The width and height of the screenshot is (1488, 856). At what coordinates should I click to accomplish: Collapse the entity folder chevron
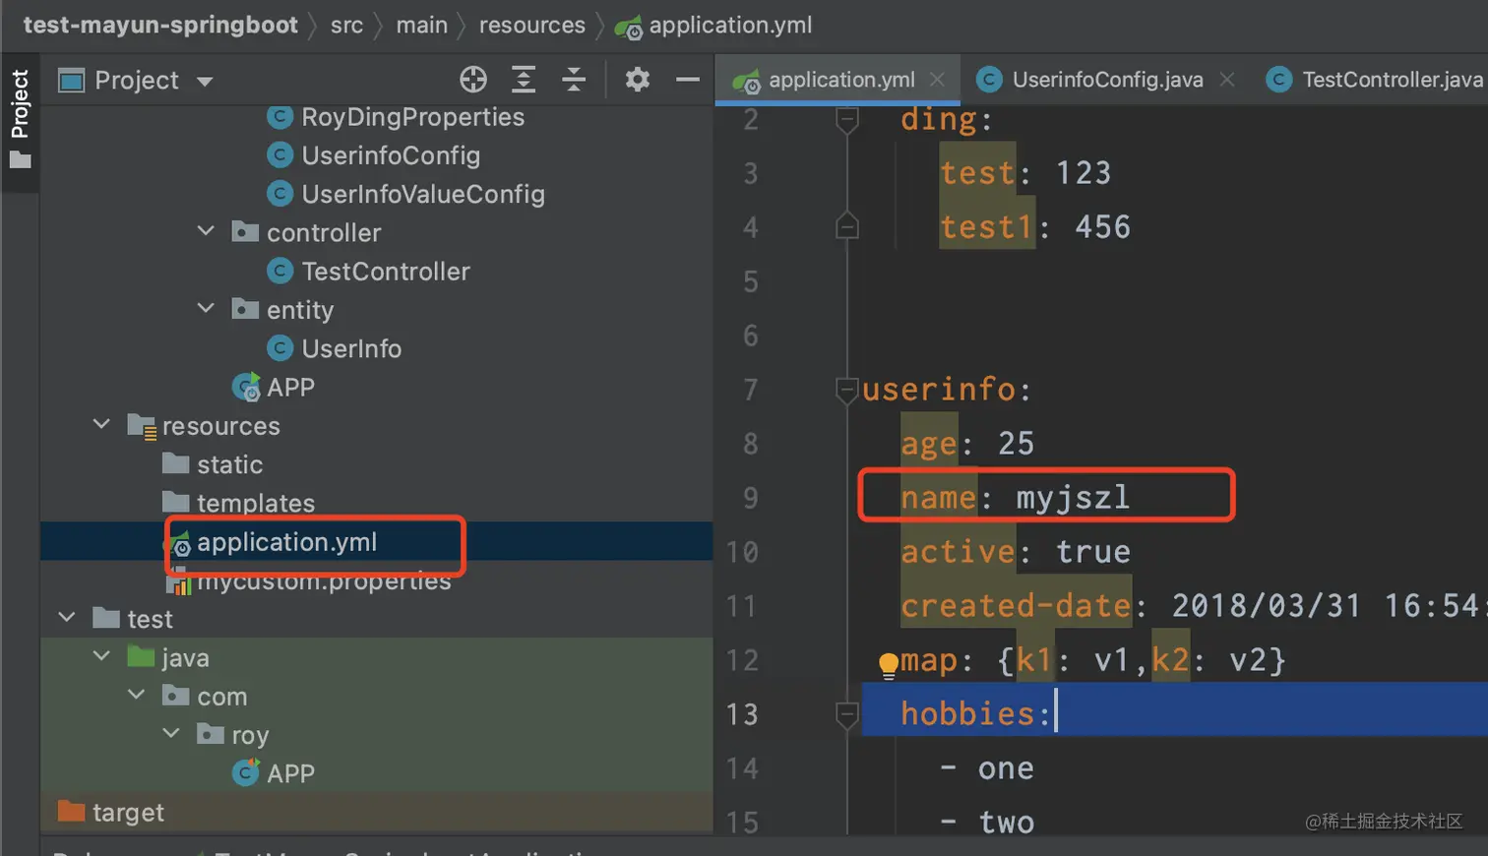(x=206, y=309)
